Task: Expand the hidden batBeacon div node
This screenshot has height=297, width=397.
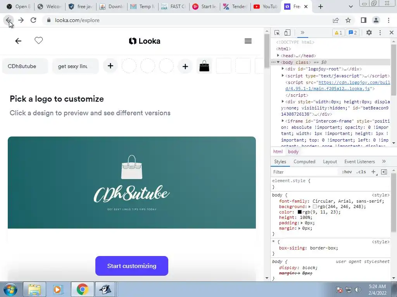Action: tap(283, 102)
